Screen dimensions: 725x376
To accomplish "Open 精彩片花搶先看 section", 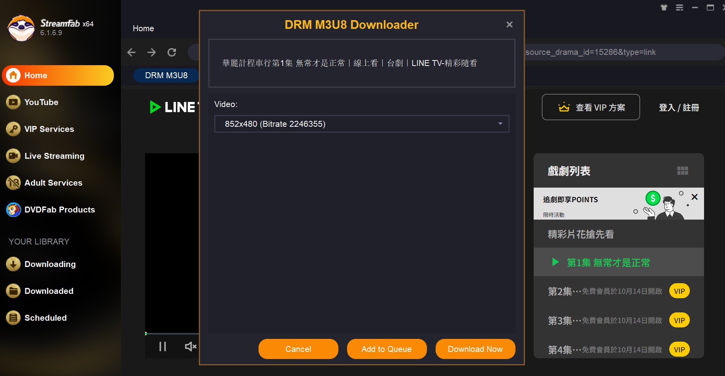I will 619,234.
